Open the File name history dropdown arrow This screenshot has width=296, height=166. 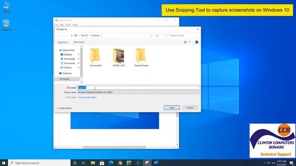(198, 88)
